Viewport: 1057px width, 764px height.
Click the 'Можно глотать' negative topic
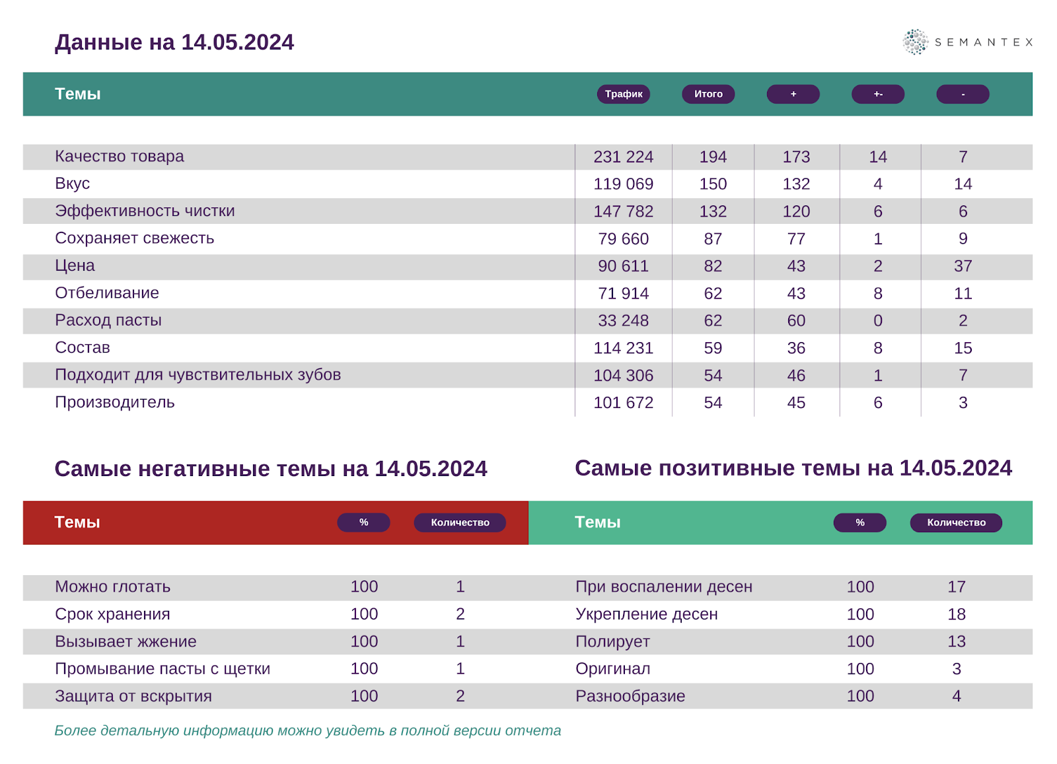112,587
